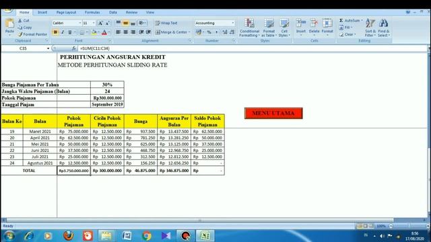
Task: Switch to the View tab
Action: tap(150, 12)
